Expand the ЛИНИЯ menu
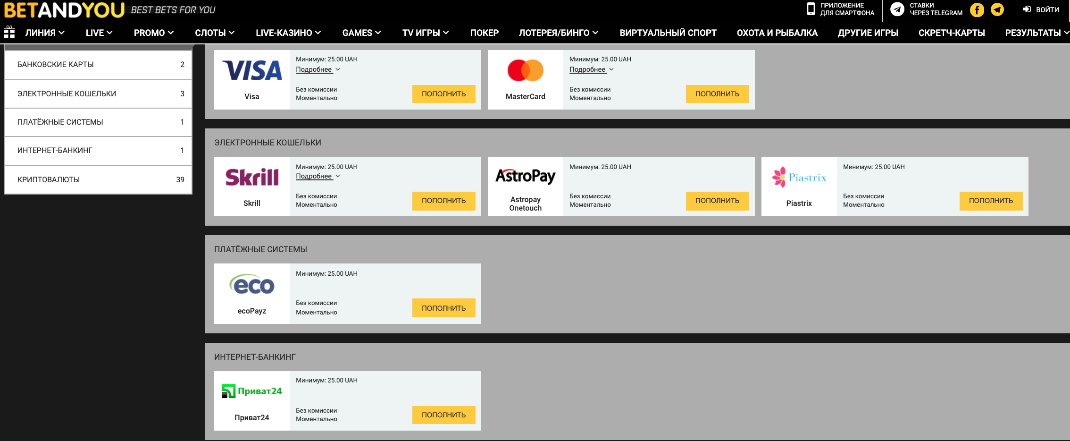Screen dimensions: 1070x441 pyautogui.click(x=45, y=33)
